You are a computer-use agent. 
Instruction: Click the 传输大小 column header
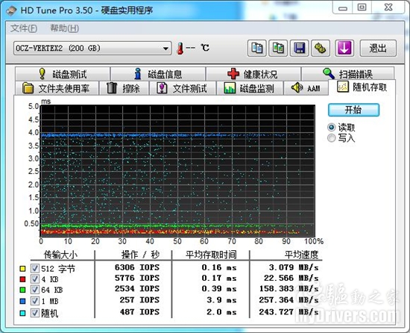[x=60, y=255]
